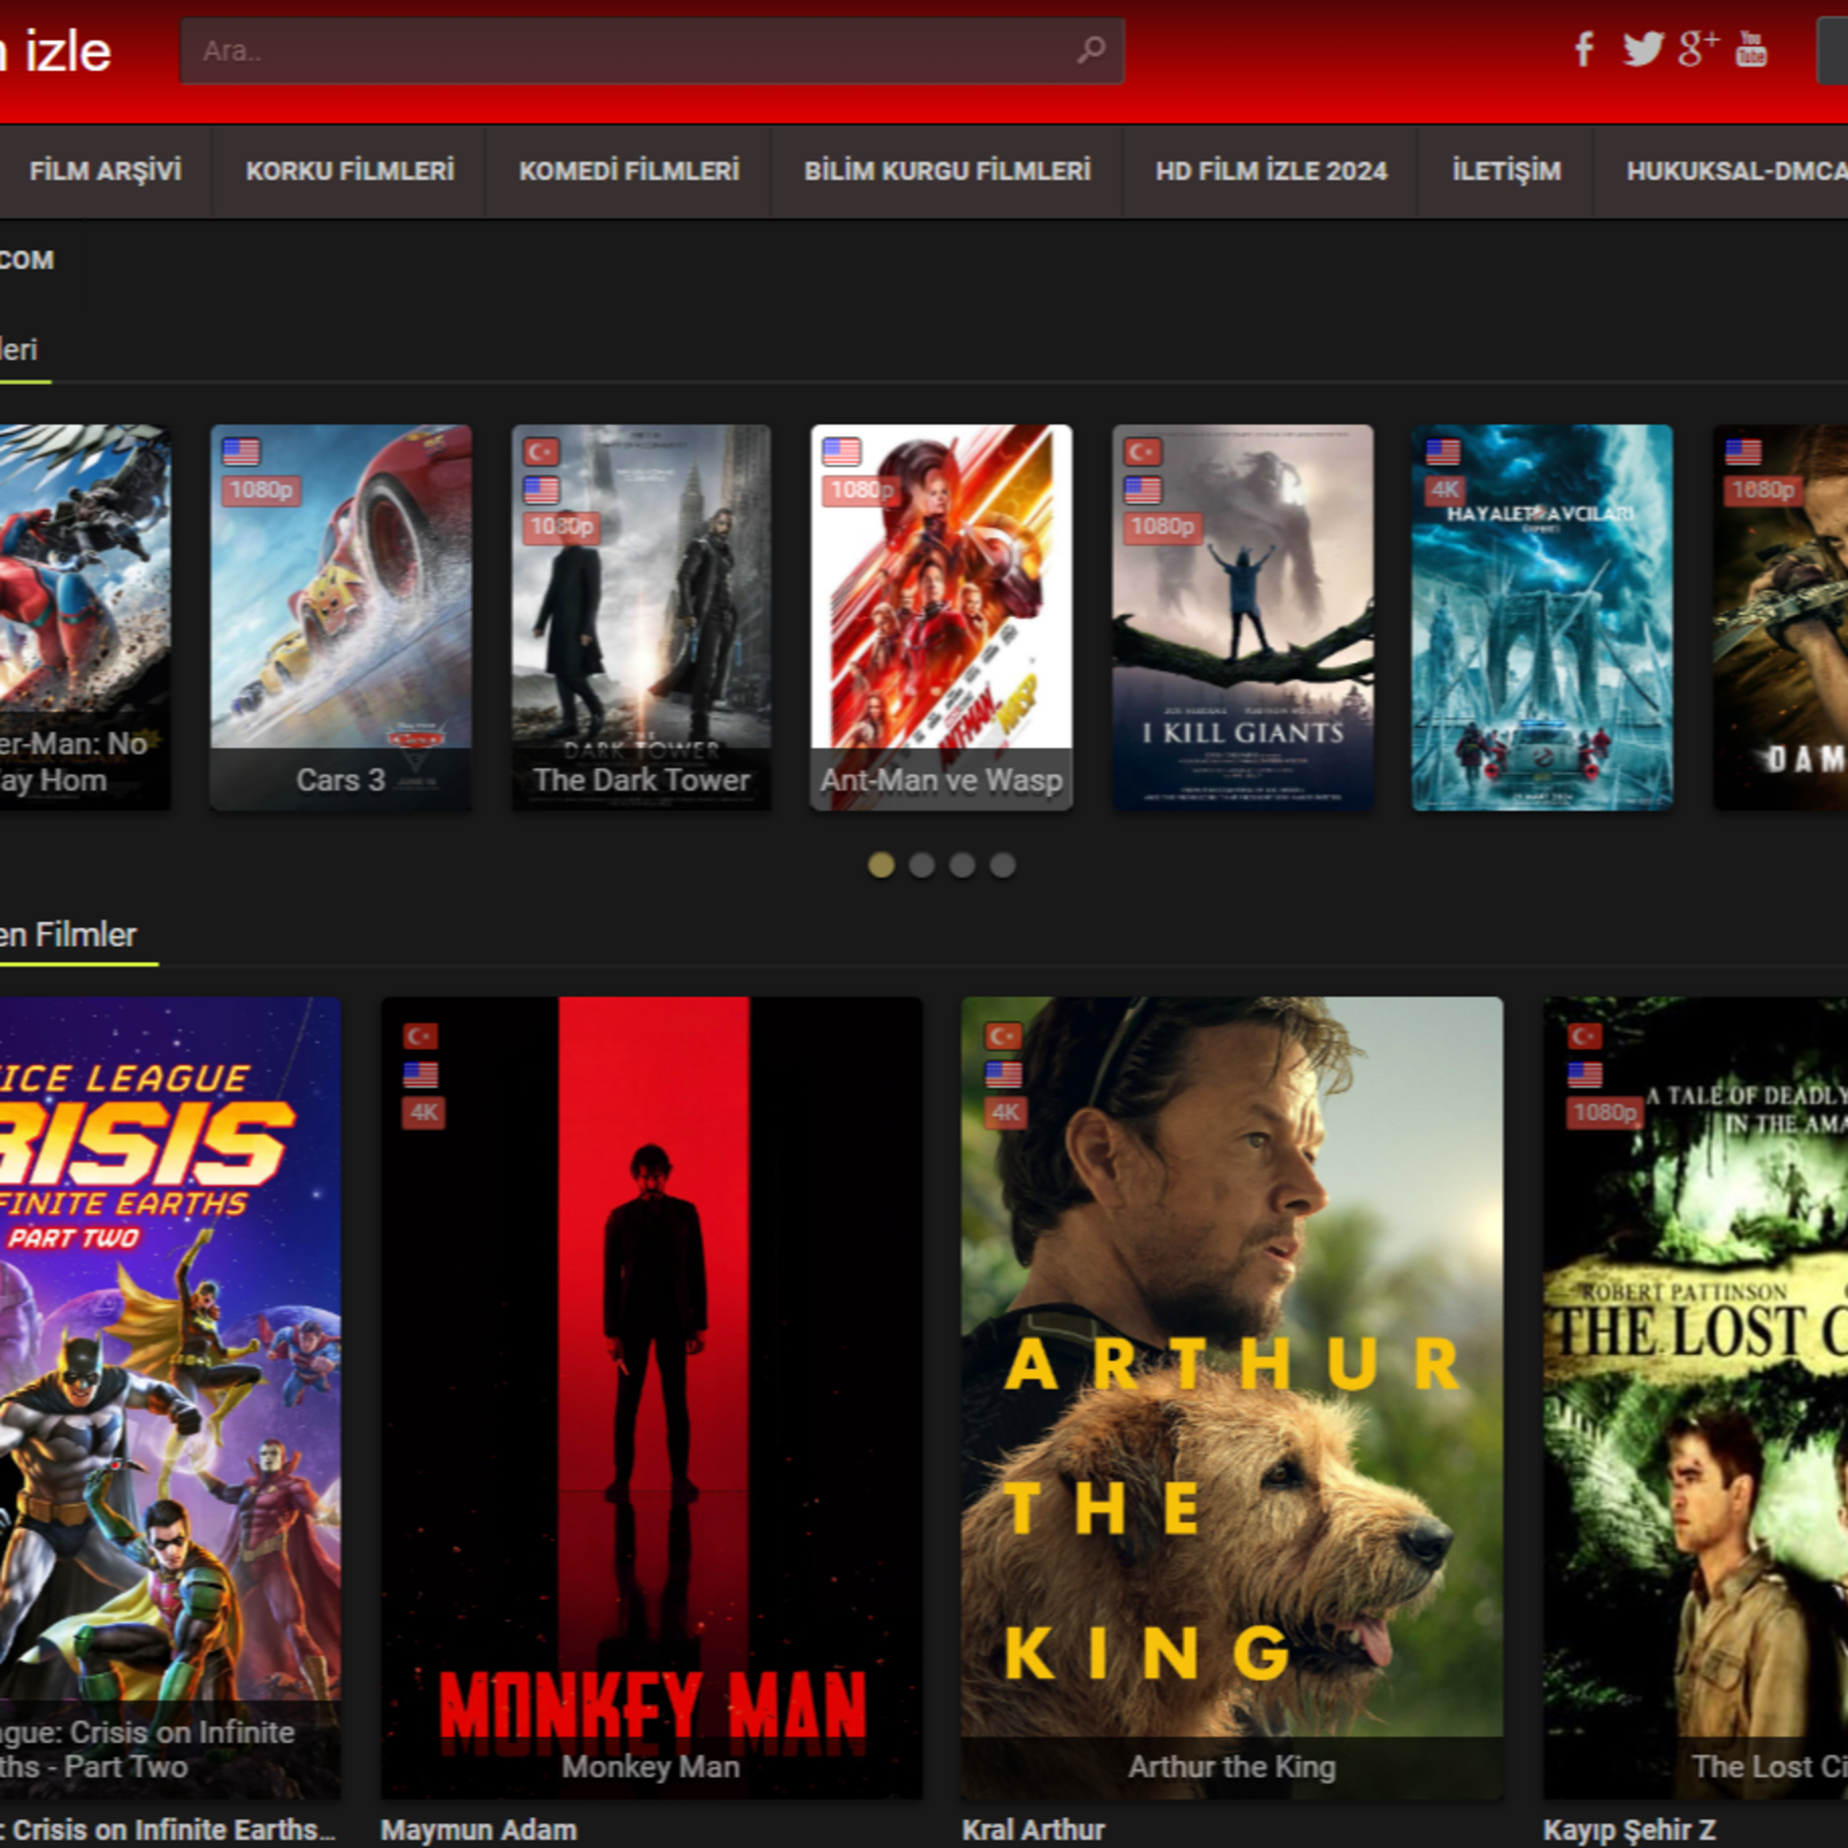Switch to the third carousel dot

[962, 865]
